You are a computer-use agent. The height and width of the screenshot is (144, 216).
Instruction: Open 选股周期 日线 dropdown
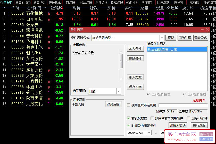point(119,91)
